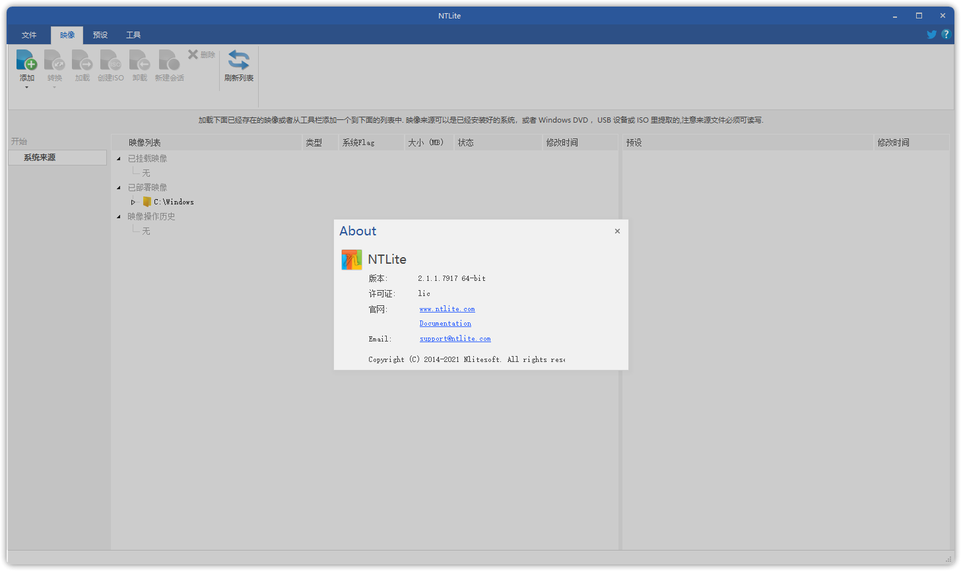The width and height of the screenshot is (961, 571).
Task: Open the www.ntlite.com link
Action: click(x=447, y=309)
